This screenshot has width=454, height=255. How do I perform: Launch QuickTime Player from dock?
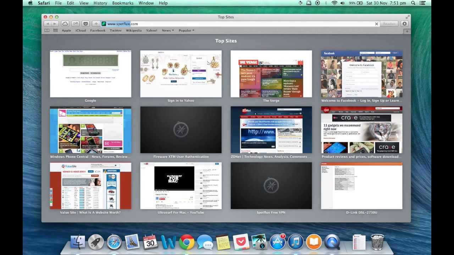[x=332, y=242]
